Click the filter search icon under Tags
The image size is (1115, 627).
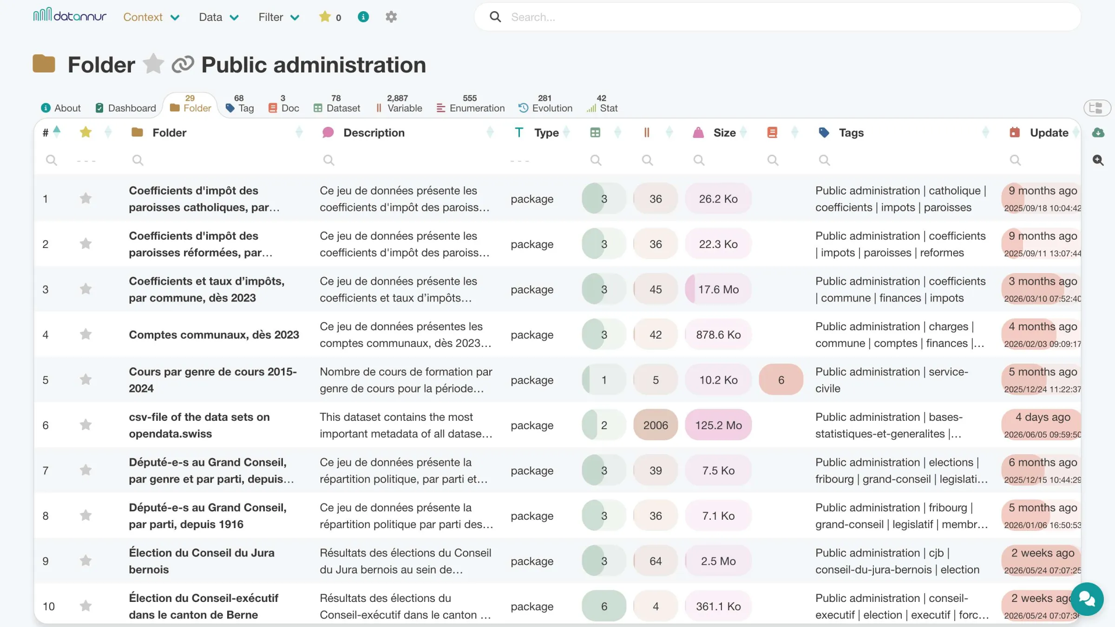point(824,160)
